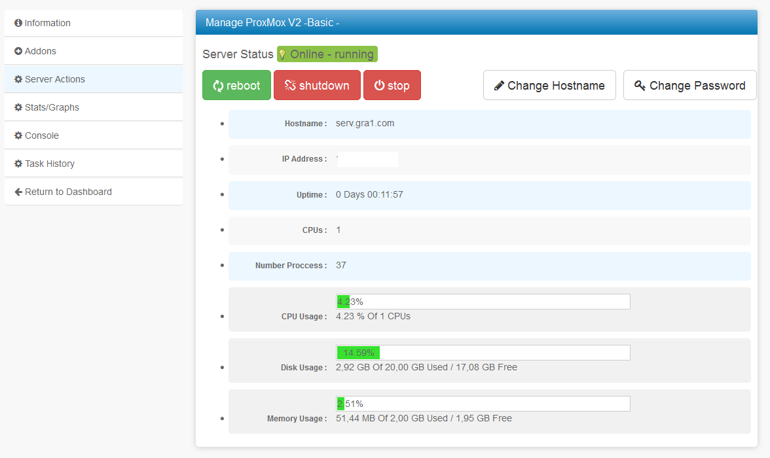This screenshot has height=458, width=770.
Task: Open the Information menu item
Action: pyautogui.click(x=94, y=23)
